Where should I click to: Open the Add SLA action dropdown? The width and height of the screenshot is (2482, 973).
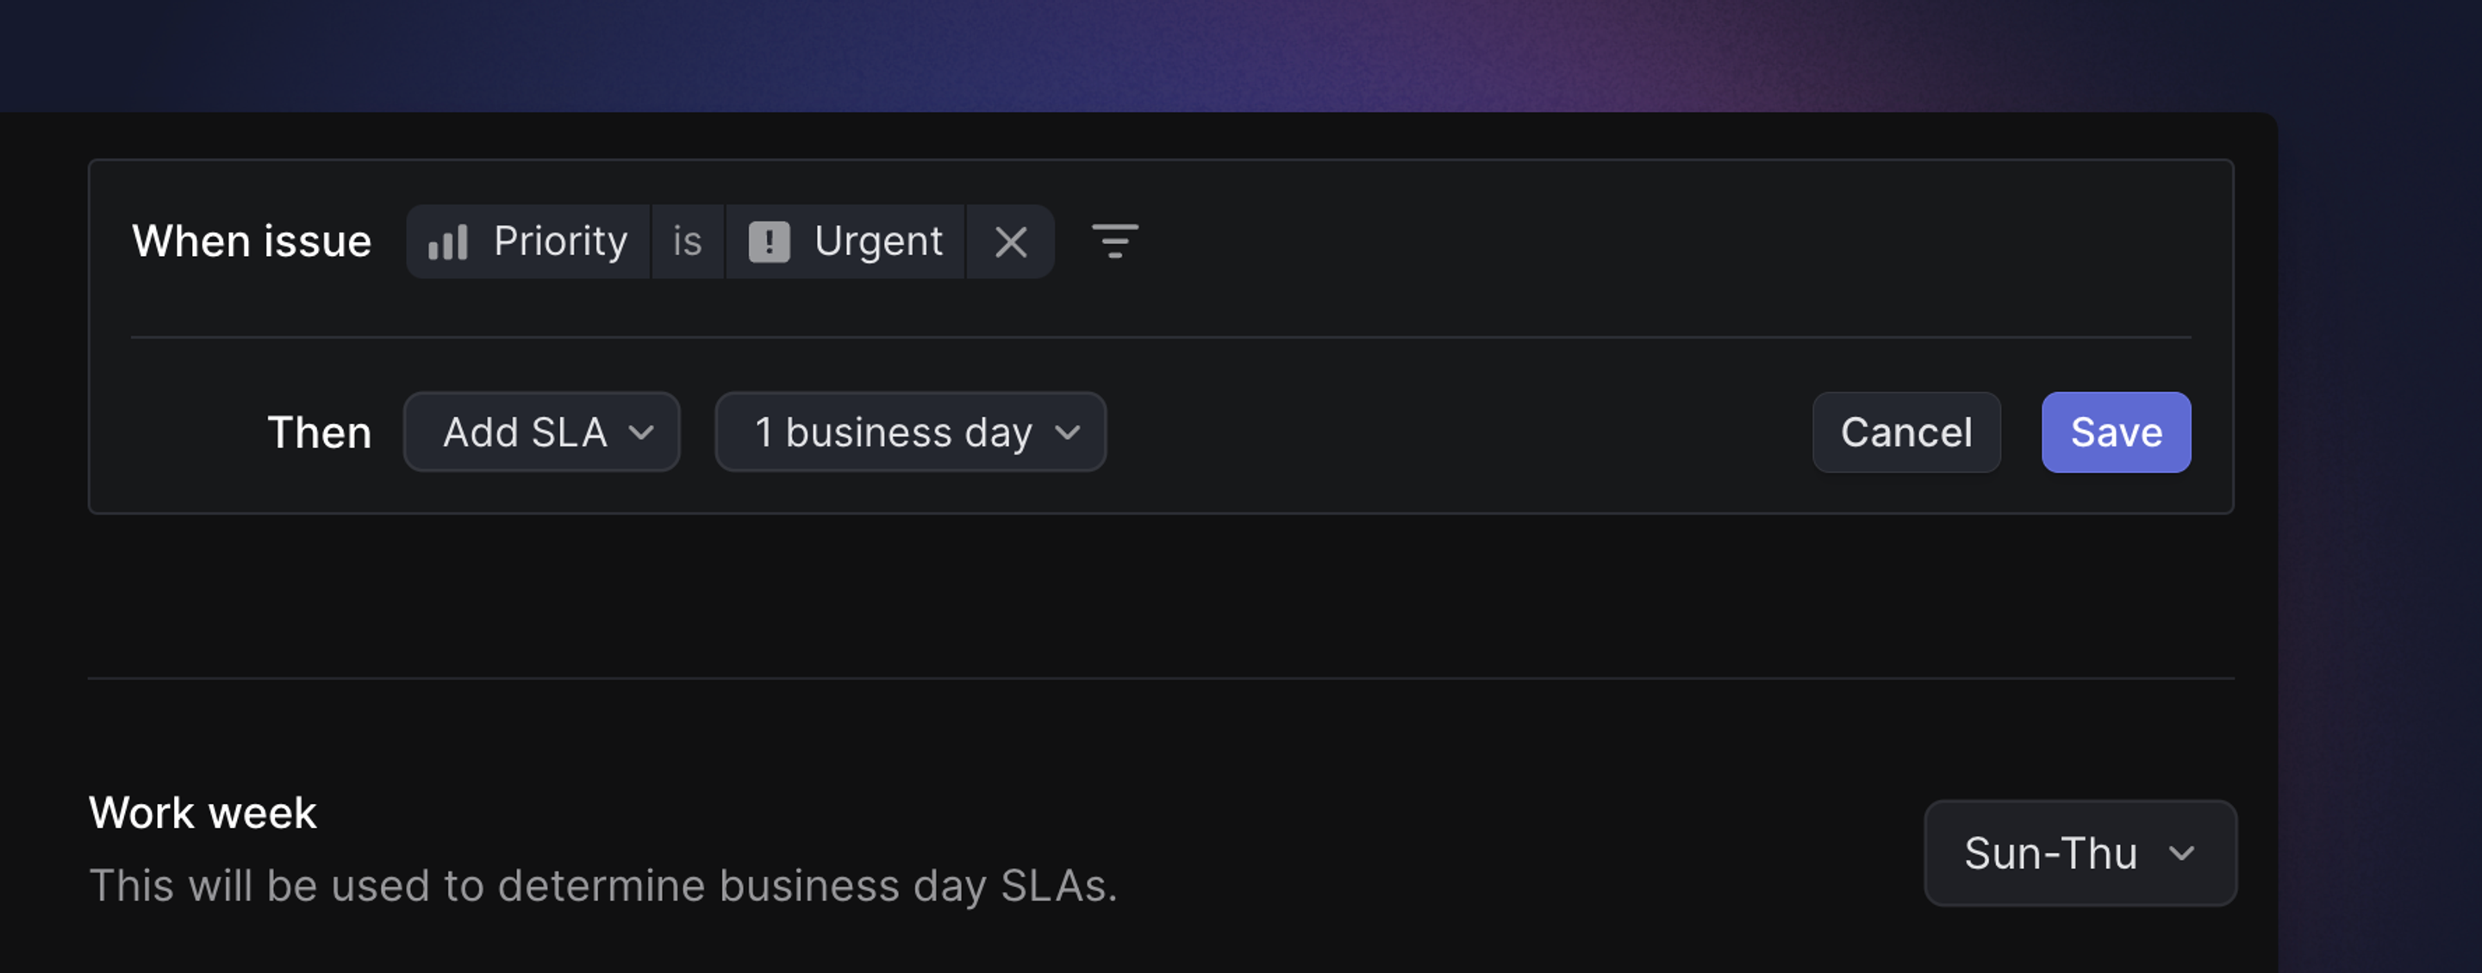(541, 433)
